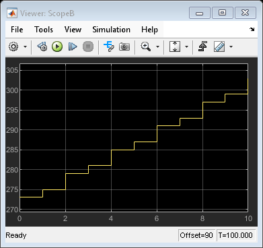Open the Configuration Properties gear icon
Image resolution: width=263 pixels, height=248 pixels.
click(13, 46)
